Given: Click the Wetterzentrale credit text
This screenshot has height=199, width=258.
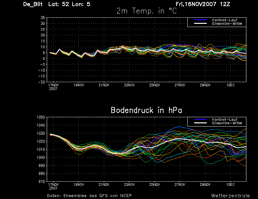Looking at the screenshot, I should click(x=230, y=196).
